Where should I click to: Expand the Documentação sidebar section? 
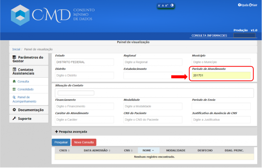(x=28, y=110)
